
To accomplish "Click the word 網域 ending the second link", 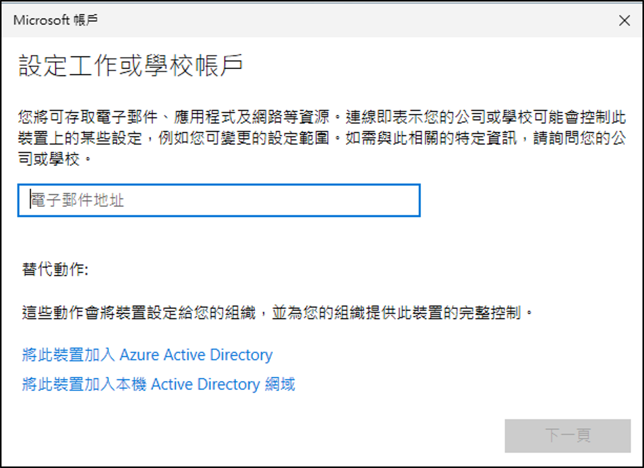I will [280, 384].
